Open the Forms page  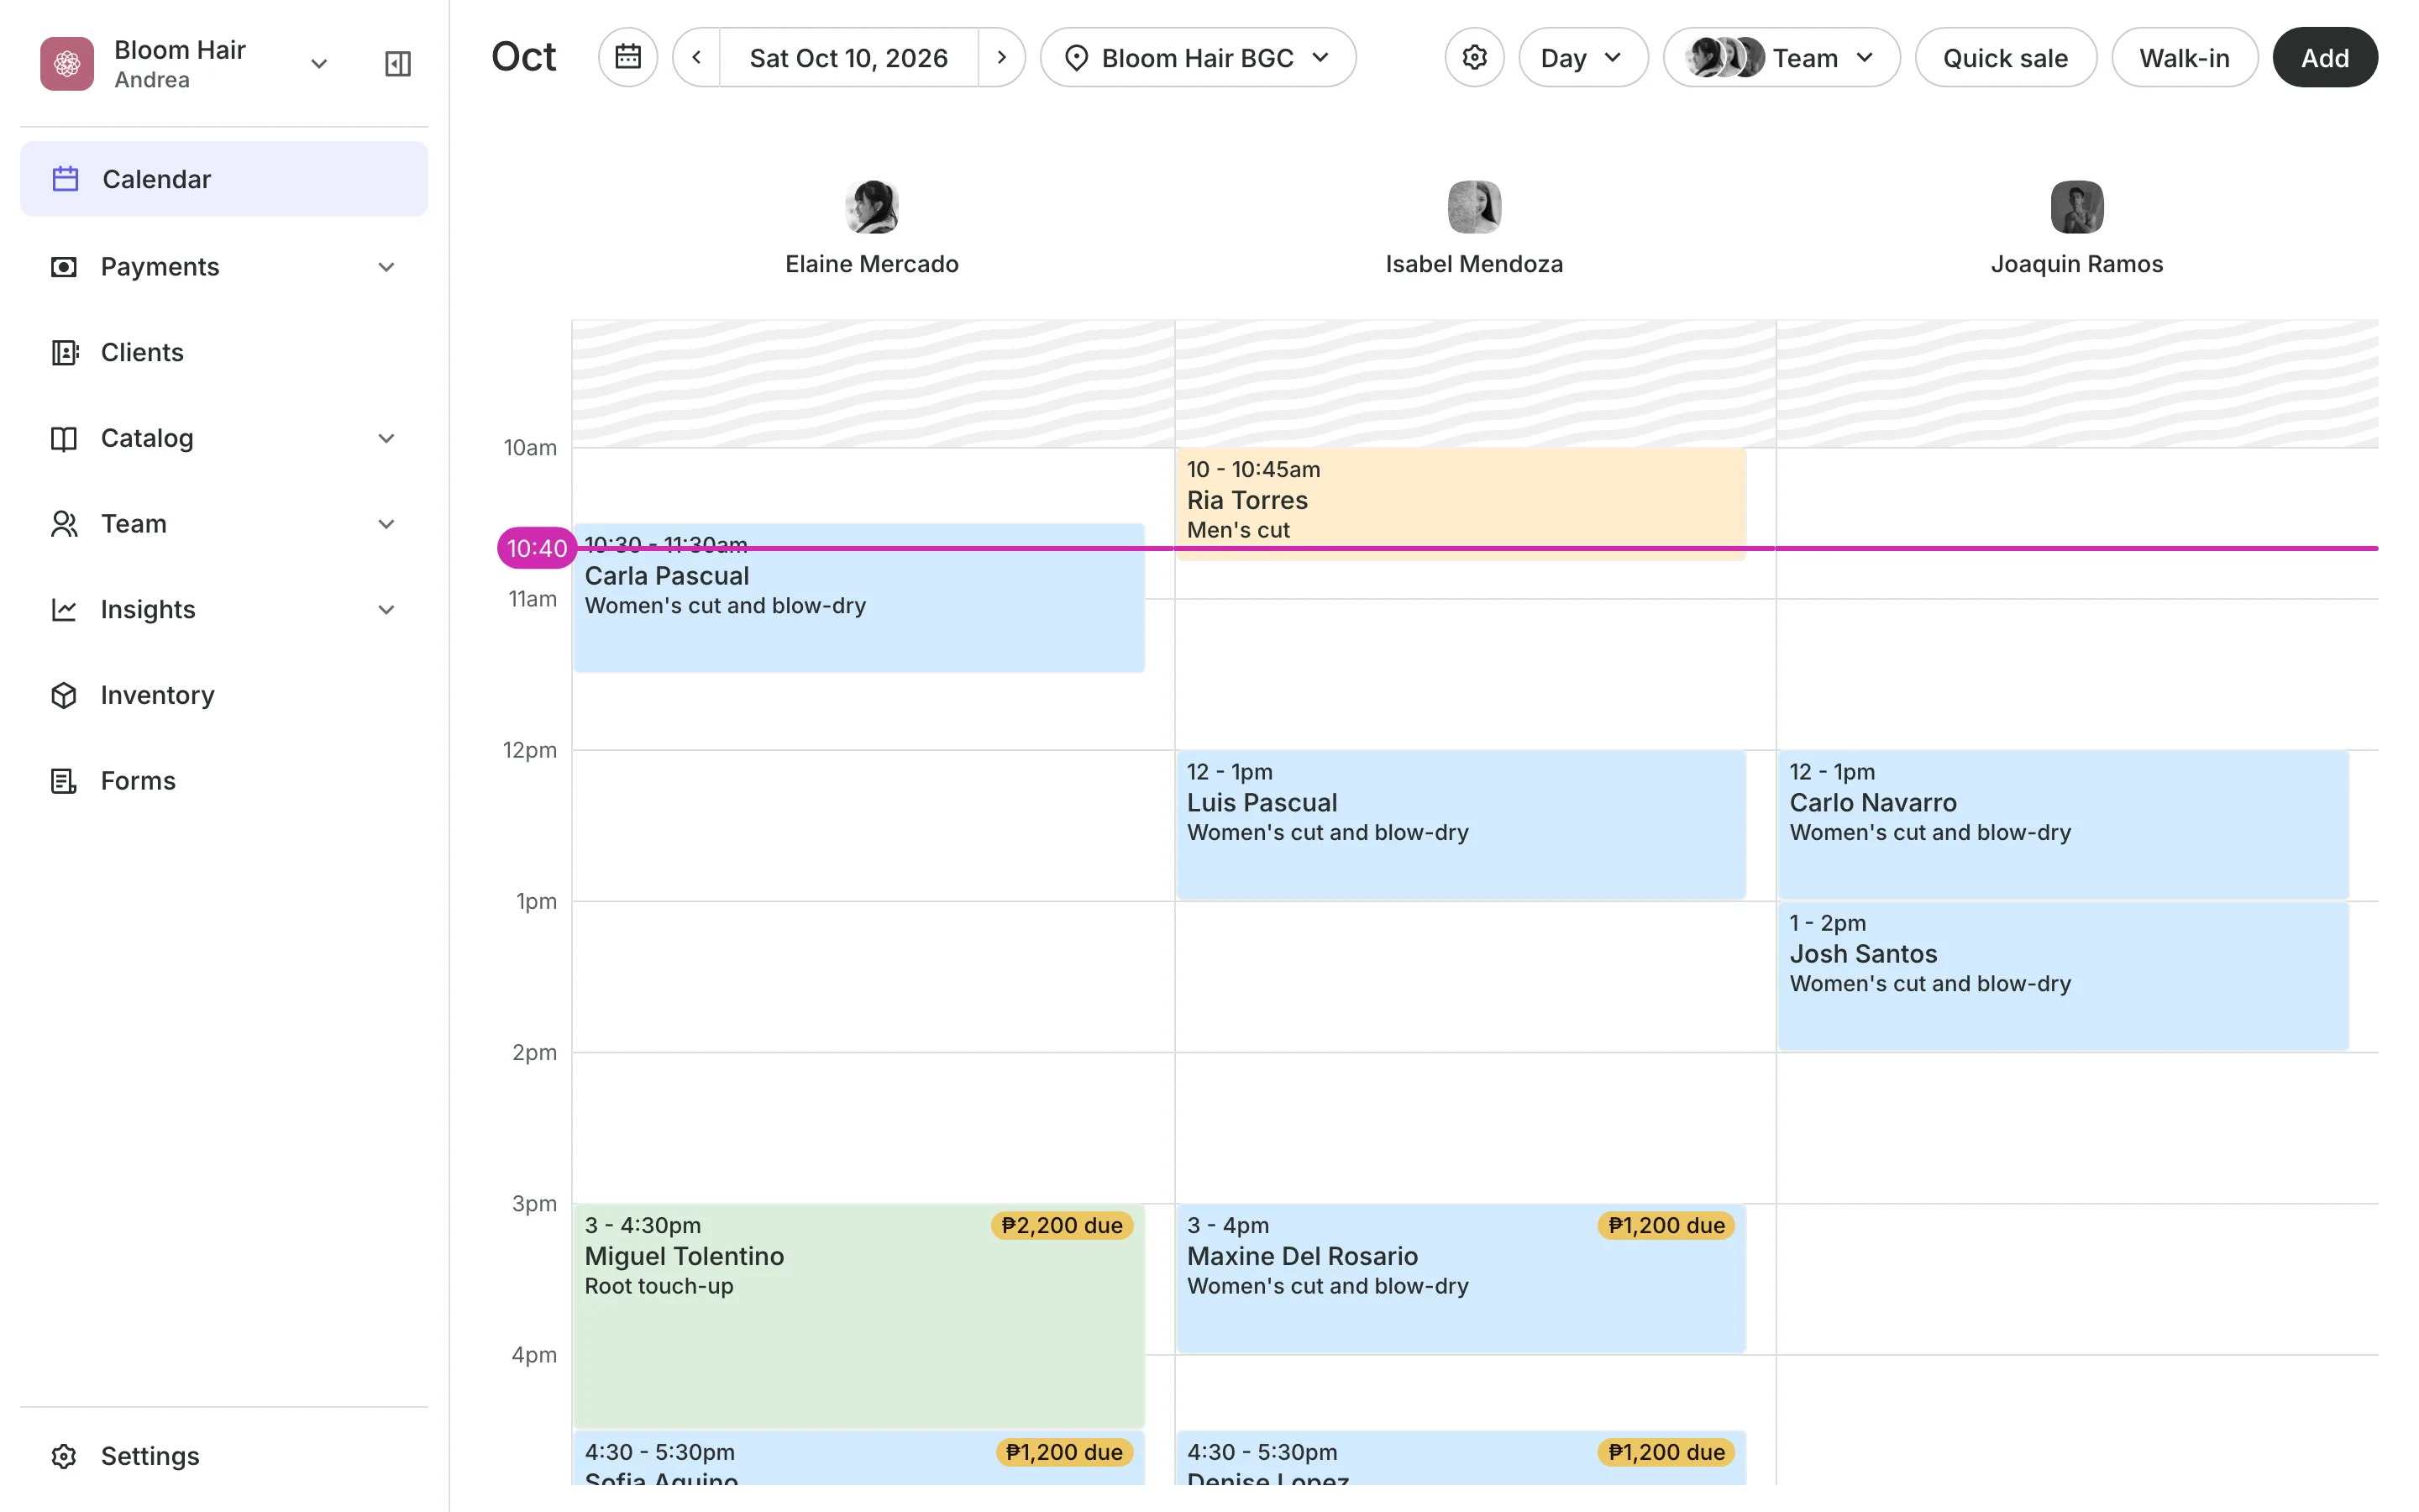pyautogui.click(x=224, y=781)
